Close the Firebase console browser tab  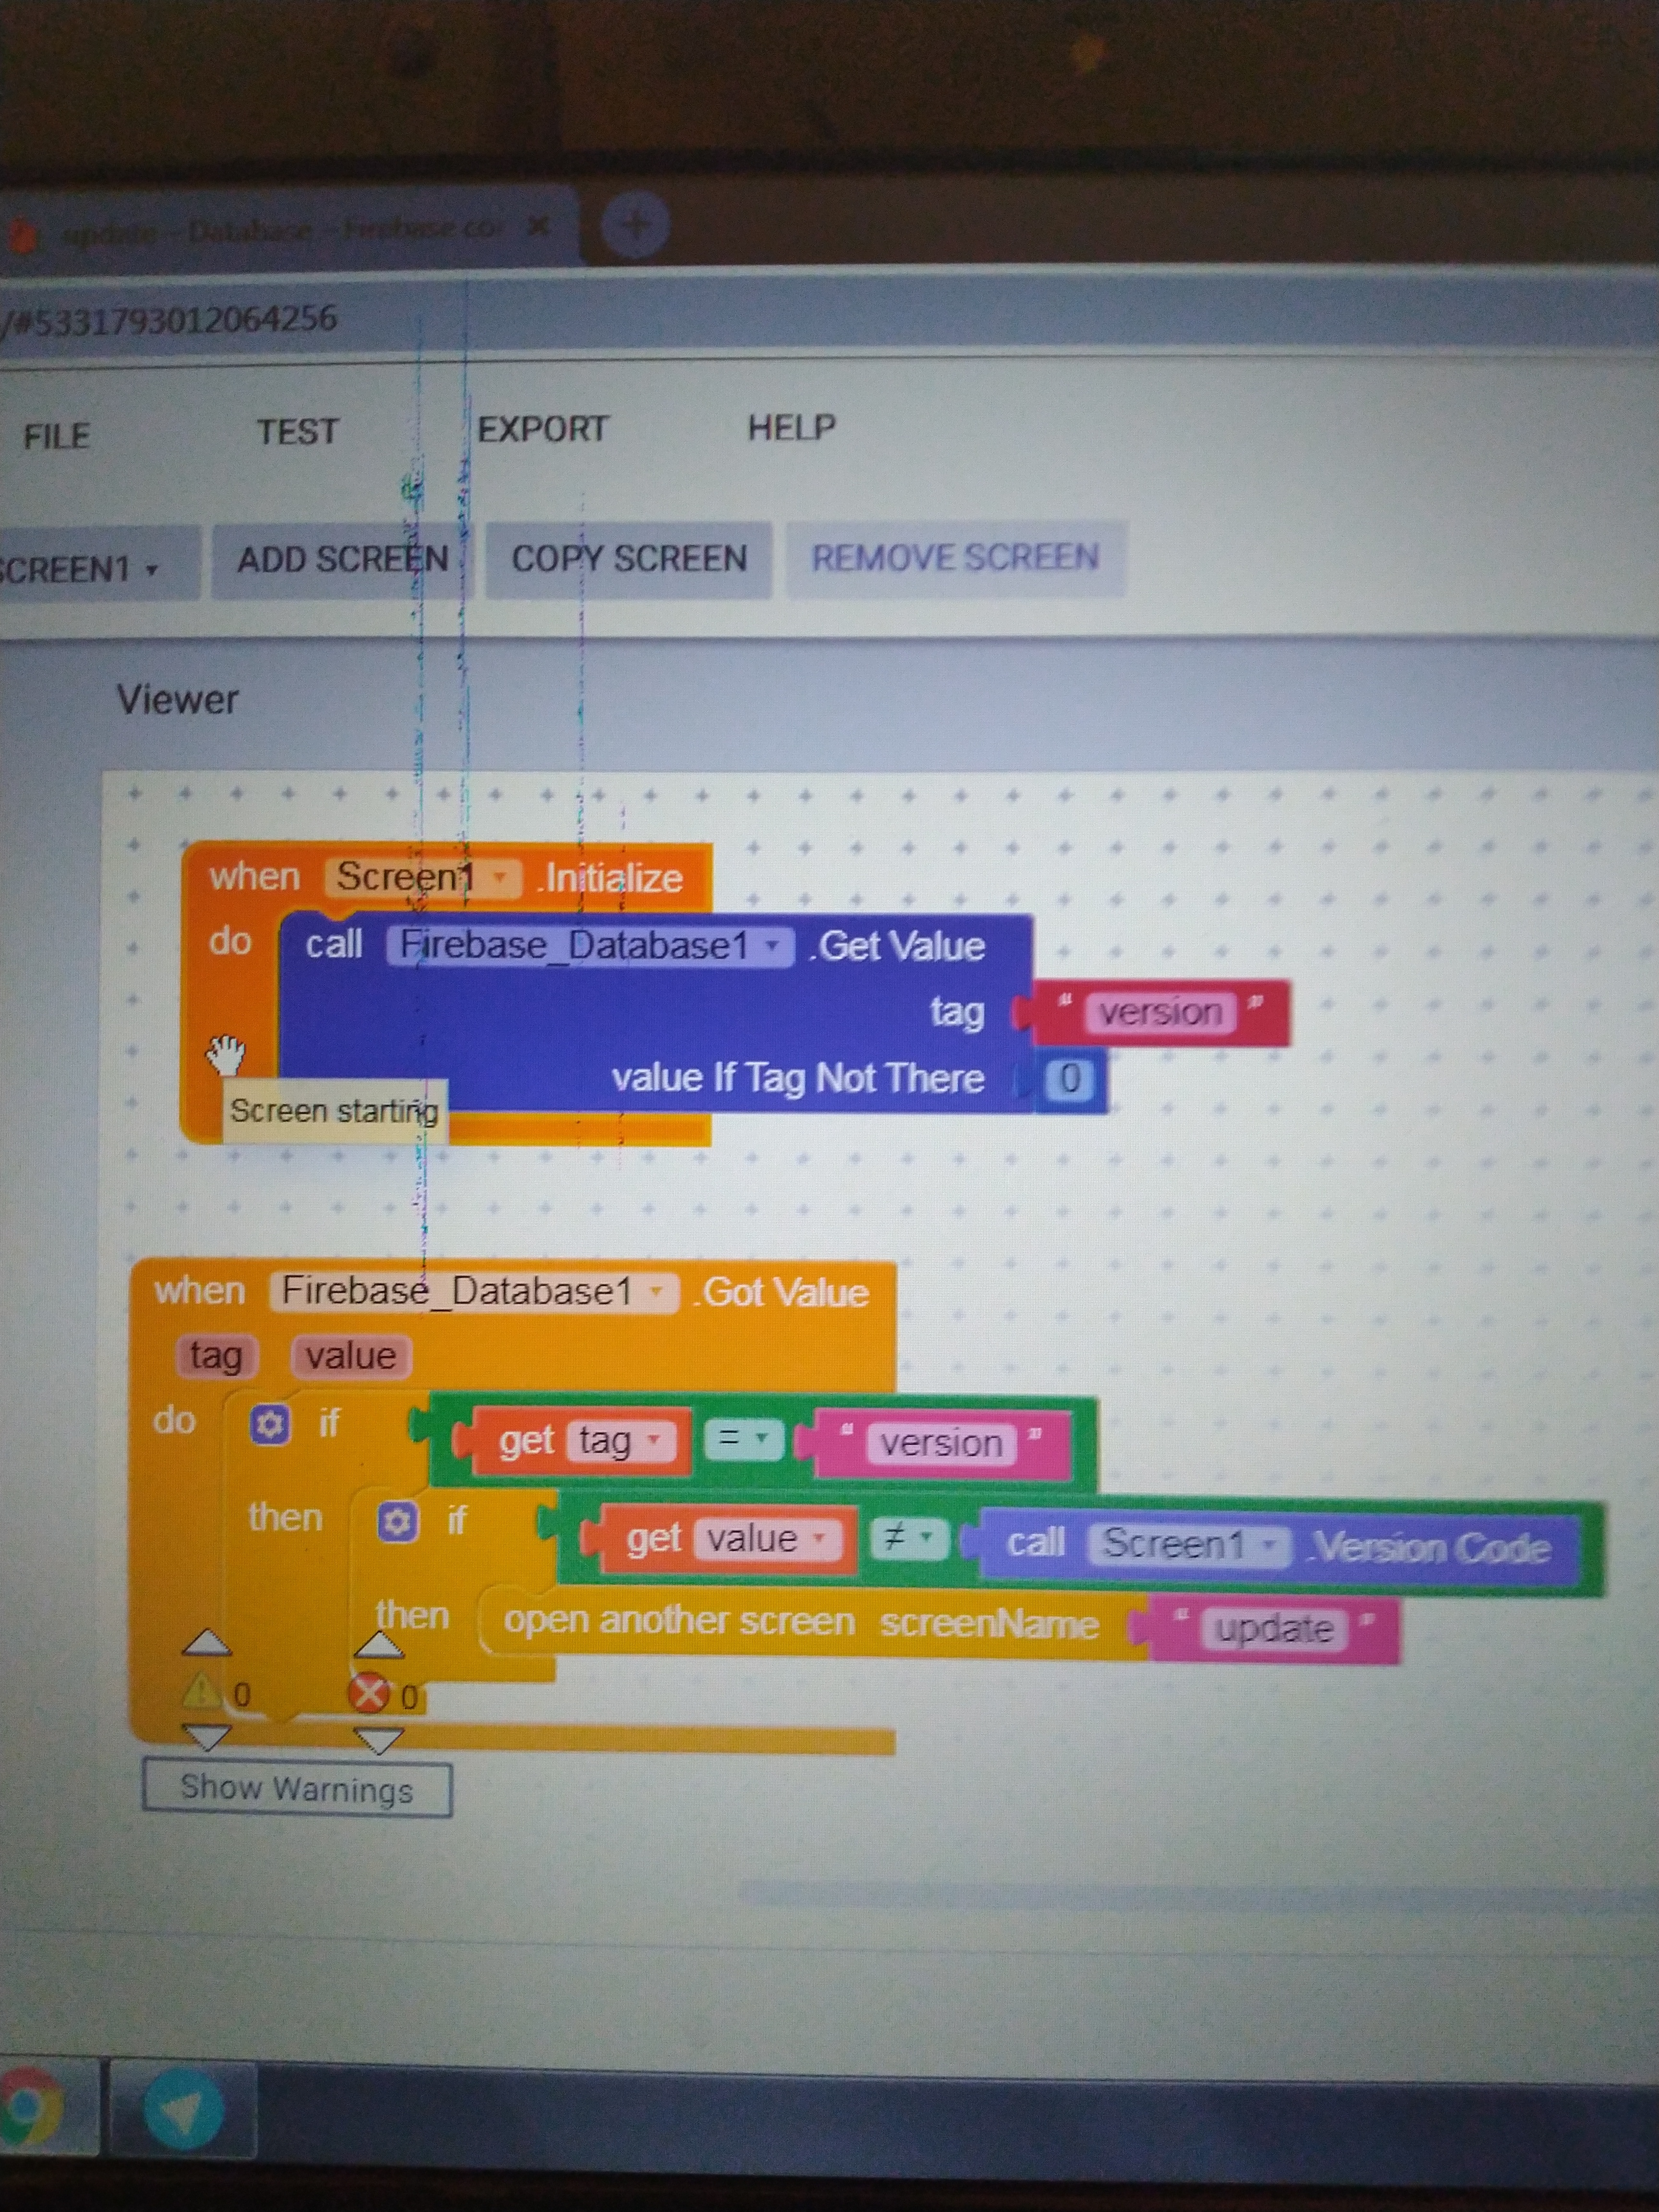pos(539,226)
